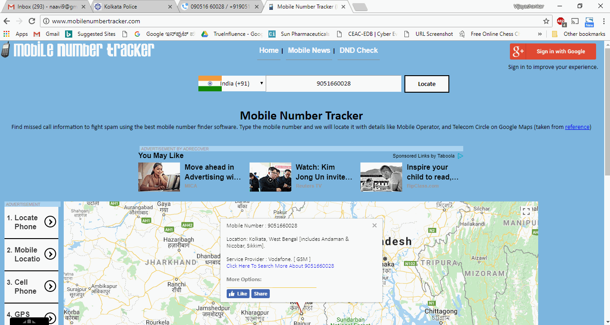Close the map info popup
The height and width of the screenshot is (325, 610).
[x=375, y=226]
